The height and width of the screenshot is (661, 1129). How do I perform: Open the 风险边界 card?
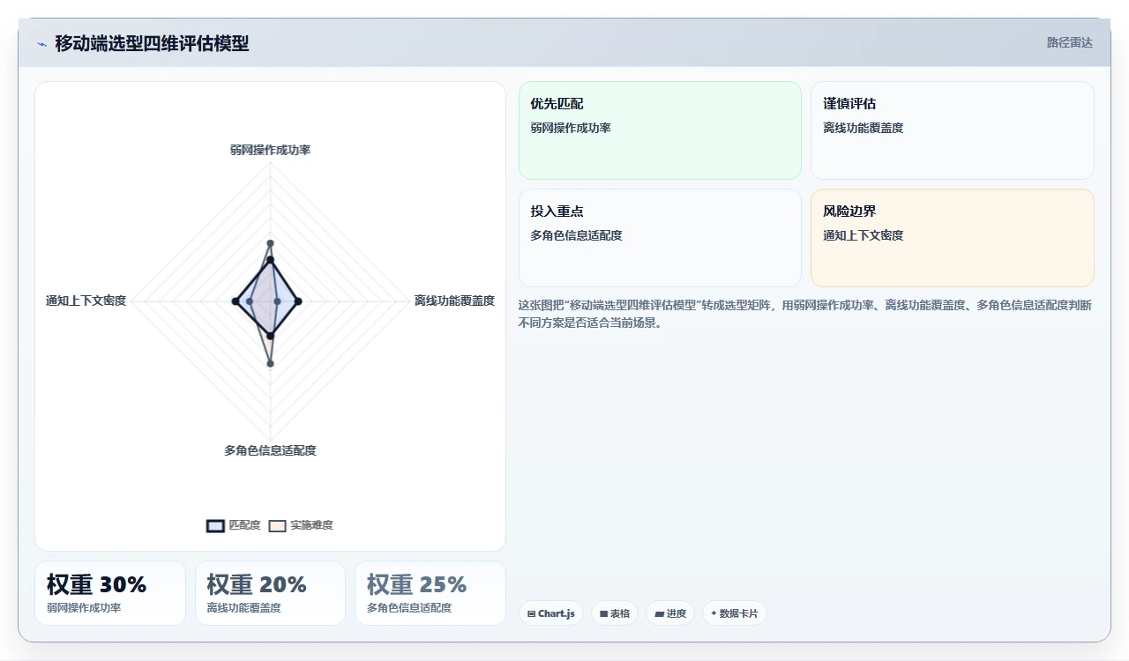click(953, 238)
